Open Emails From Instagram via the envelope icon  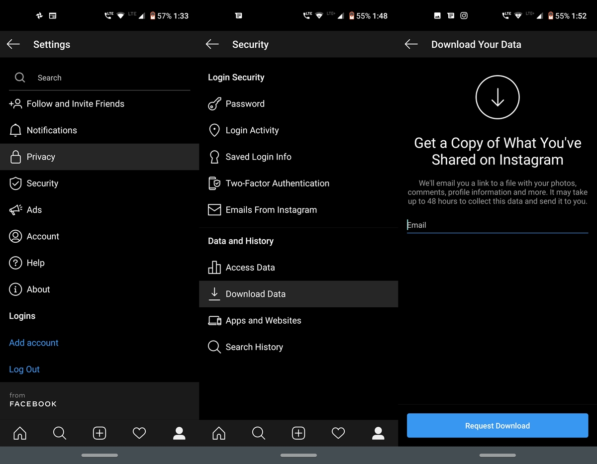(x=214, y=210)
